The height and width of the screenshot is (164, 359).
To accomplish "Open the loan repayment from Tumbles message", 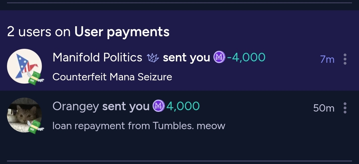I will pyautogui.click(x=139, y=126).
